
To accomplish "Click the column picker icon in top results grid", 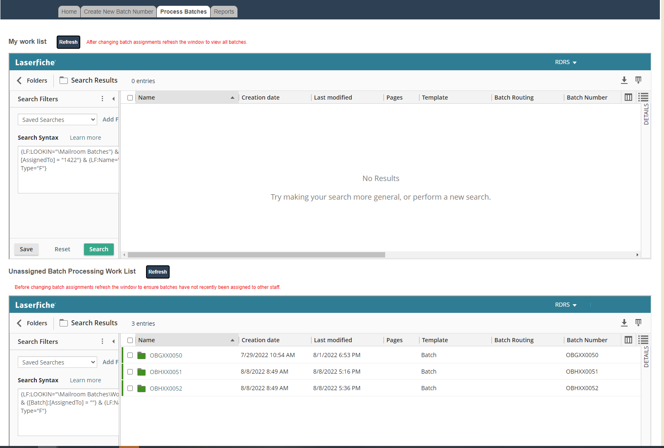I will [628, 98].
